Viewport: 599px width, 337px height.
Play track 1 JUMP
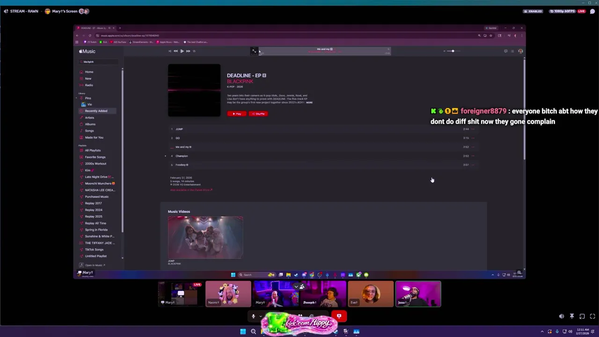coord(179,129)
